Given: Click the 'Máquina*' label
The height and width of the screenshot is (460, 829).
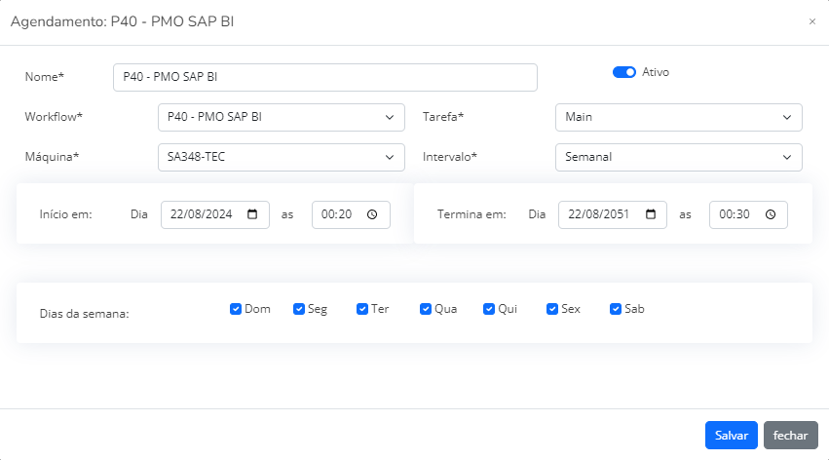Looking at the screenshot, I should [52, 157].
